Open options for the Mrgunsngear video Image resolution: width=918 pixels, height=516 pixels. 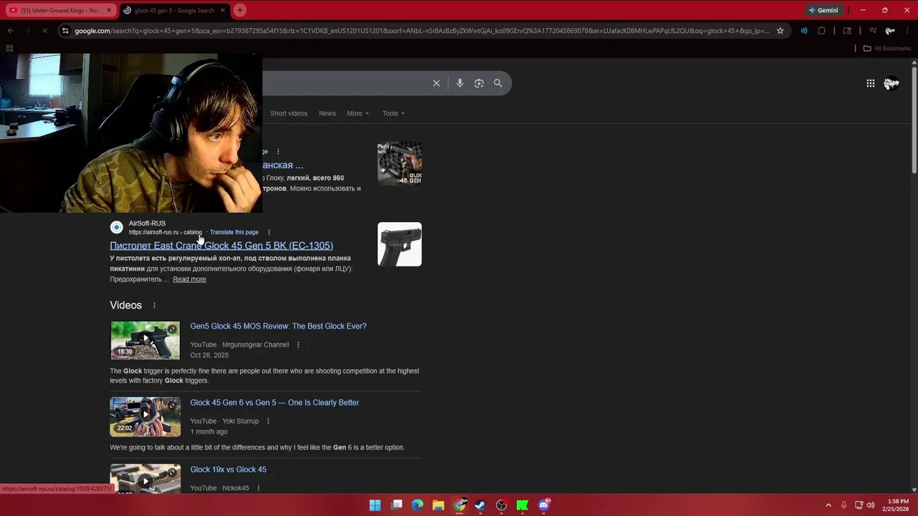tap(298, 345)
